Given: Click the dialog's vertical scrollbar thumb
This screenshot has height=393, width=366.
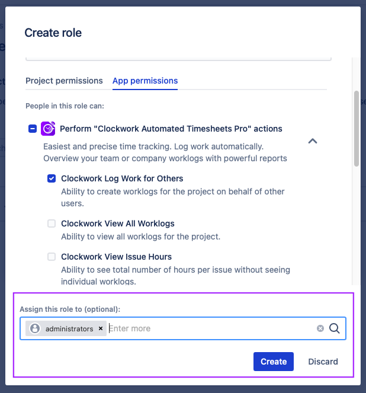Looking at the screenshot, I should pos(357,127).
